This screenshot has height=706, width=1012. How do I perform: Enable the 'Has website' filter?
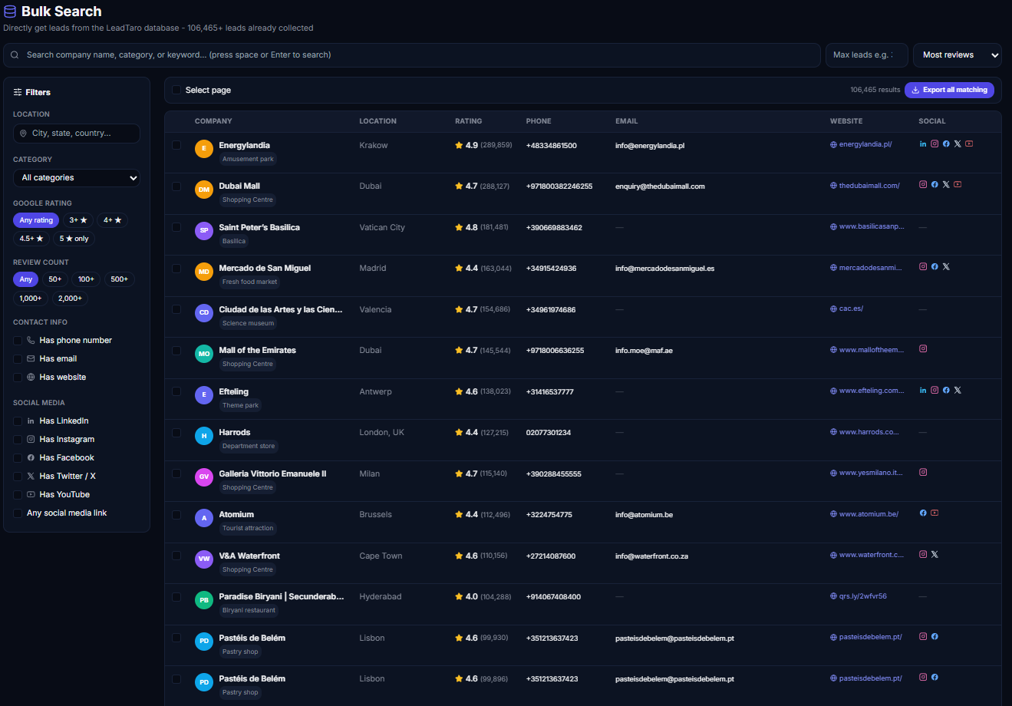[18, 378]
